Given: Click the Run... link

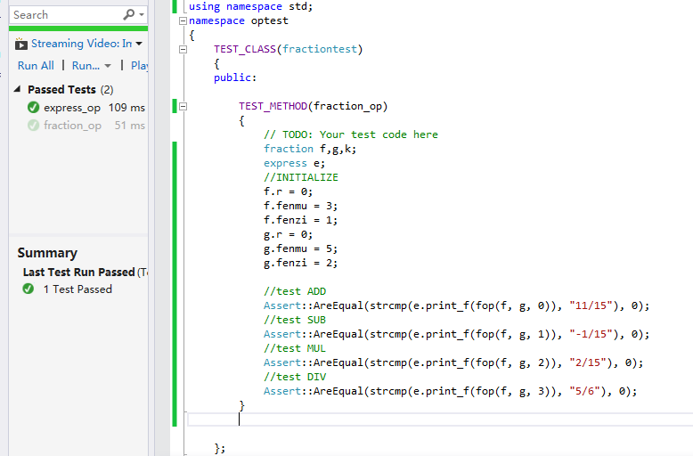Looking at the screenshot, I should (x=86, y=65).
